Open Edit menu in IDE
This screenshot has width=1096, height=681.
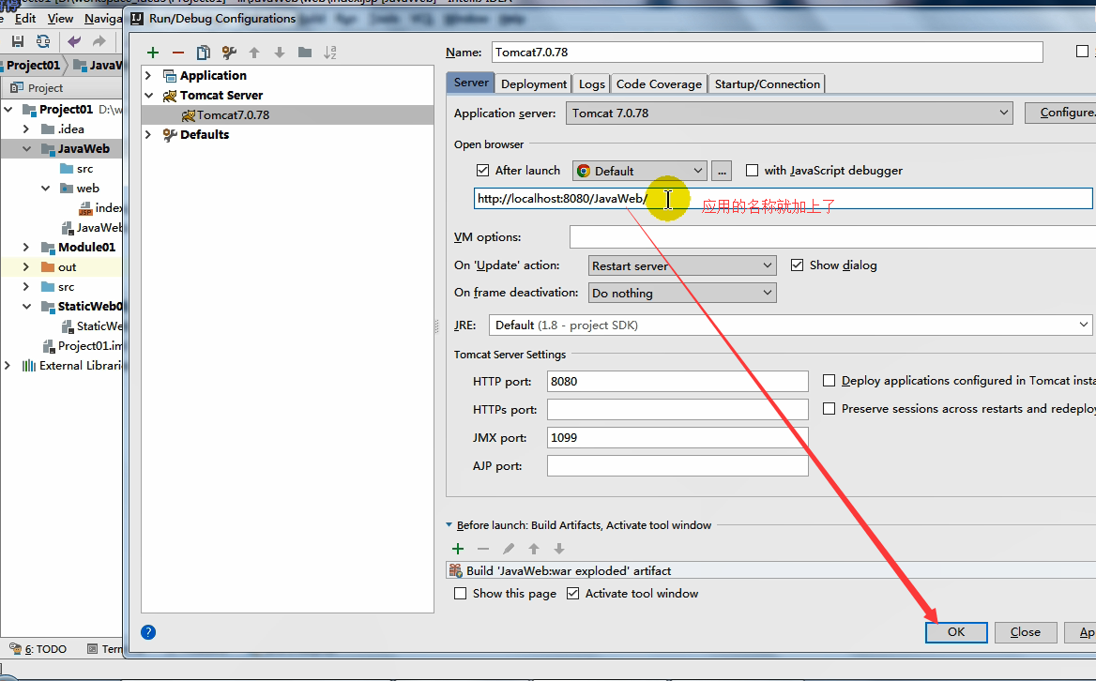(25, 19)
